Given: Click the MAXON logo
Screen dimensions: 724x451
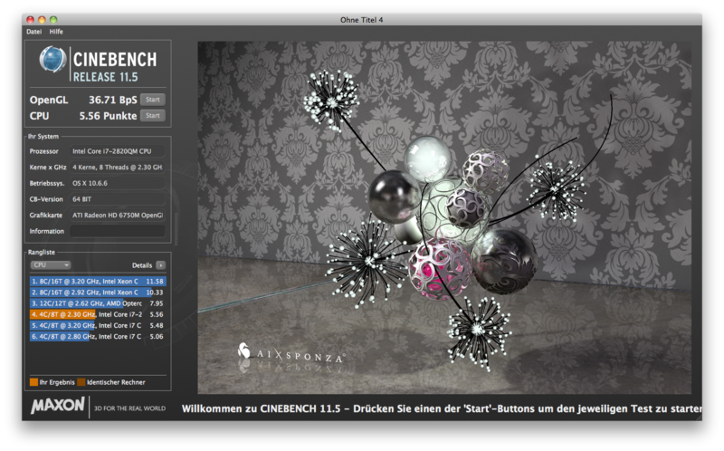Looking at the screenshot, I should point(58,405).
